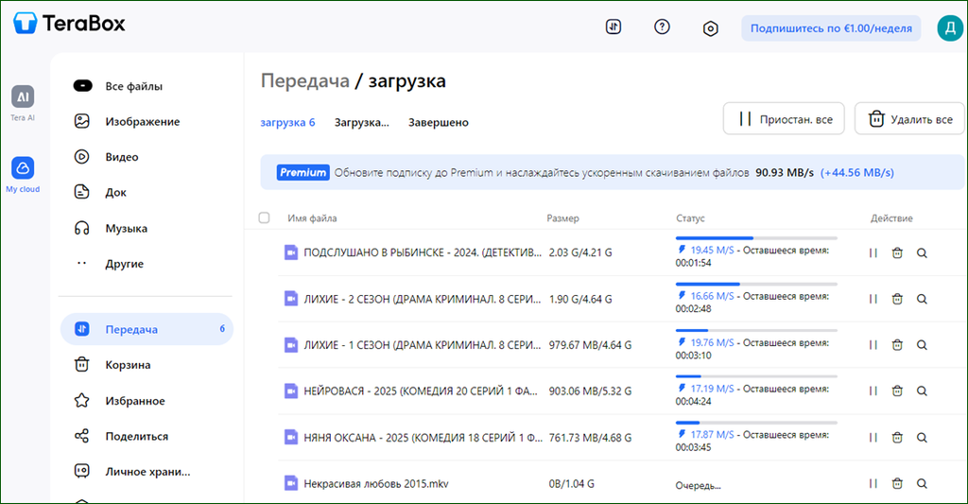Pause download of НЕЙРОВАСЯ - 2025
968x504 pixels.
(x=873, y=391)
